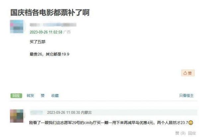This screenshot has height=137, width=199.
Task: Open the original poster's pixelated avatar
Action: [x=17, y=27]
